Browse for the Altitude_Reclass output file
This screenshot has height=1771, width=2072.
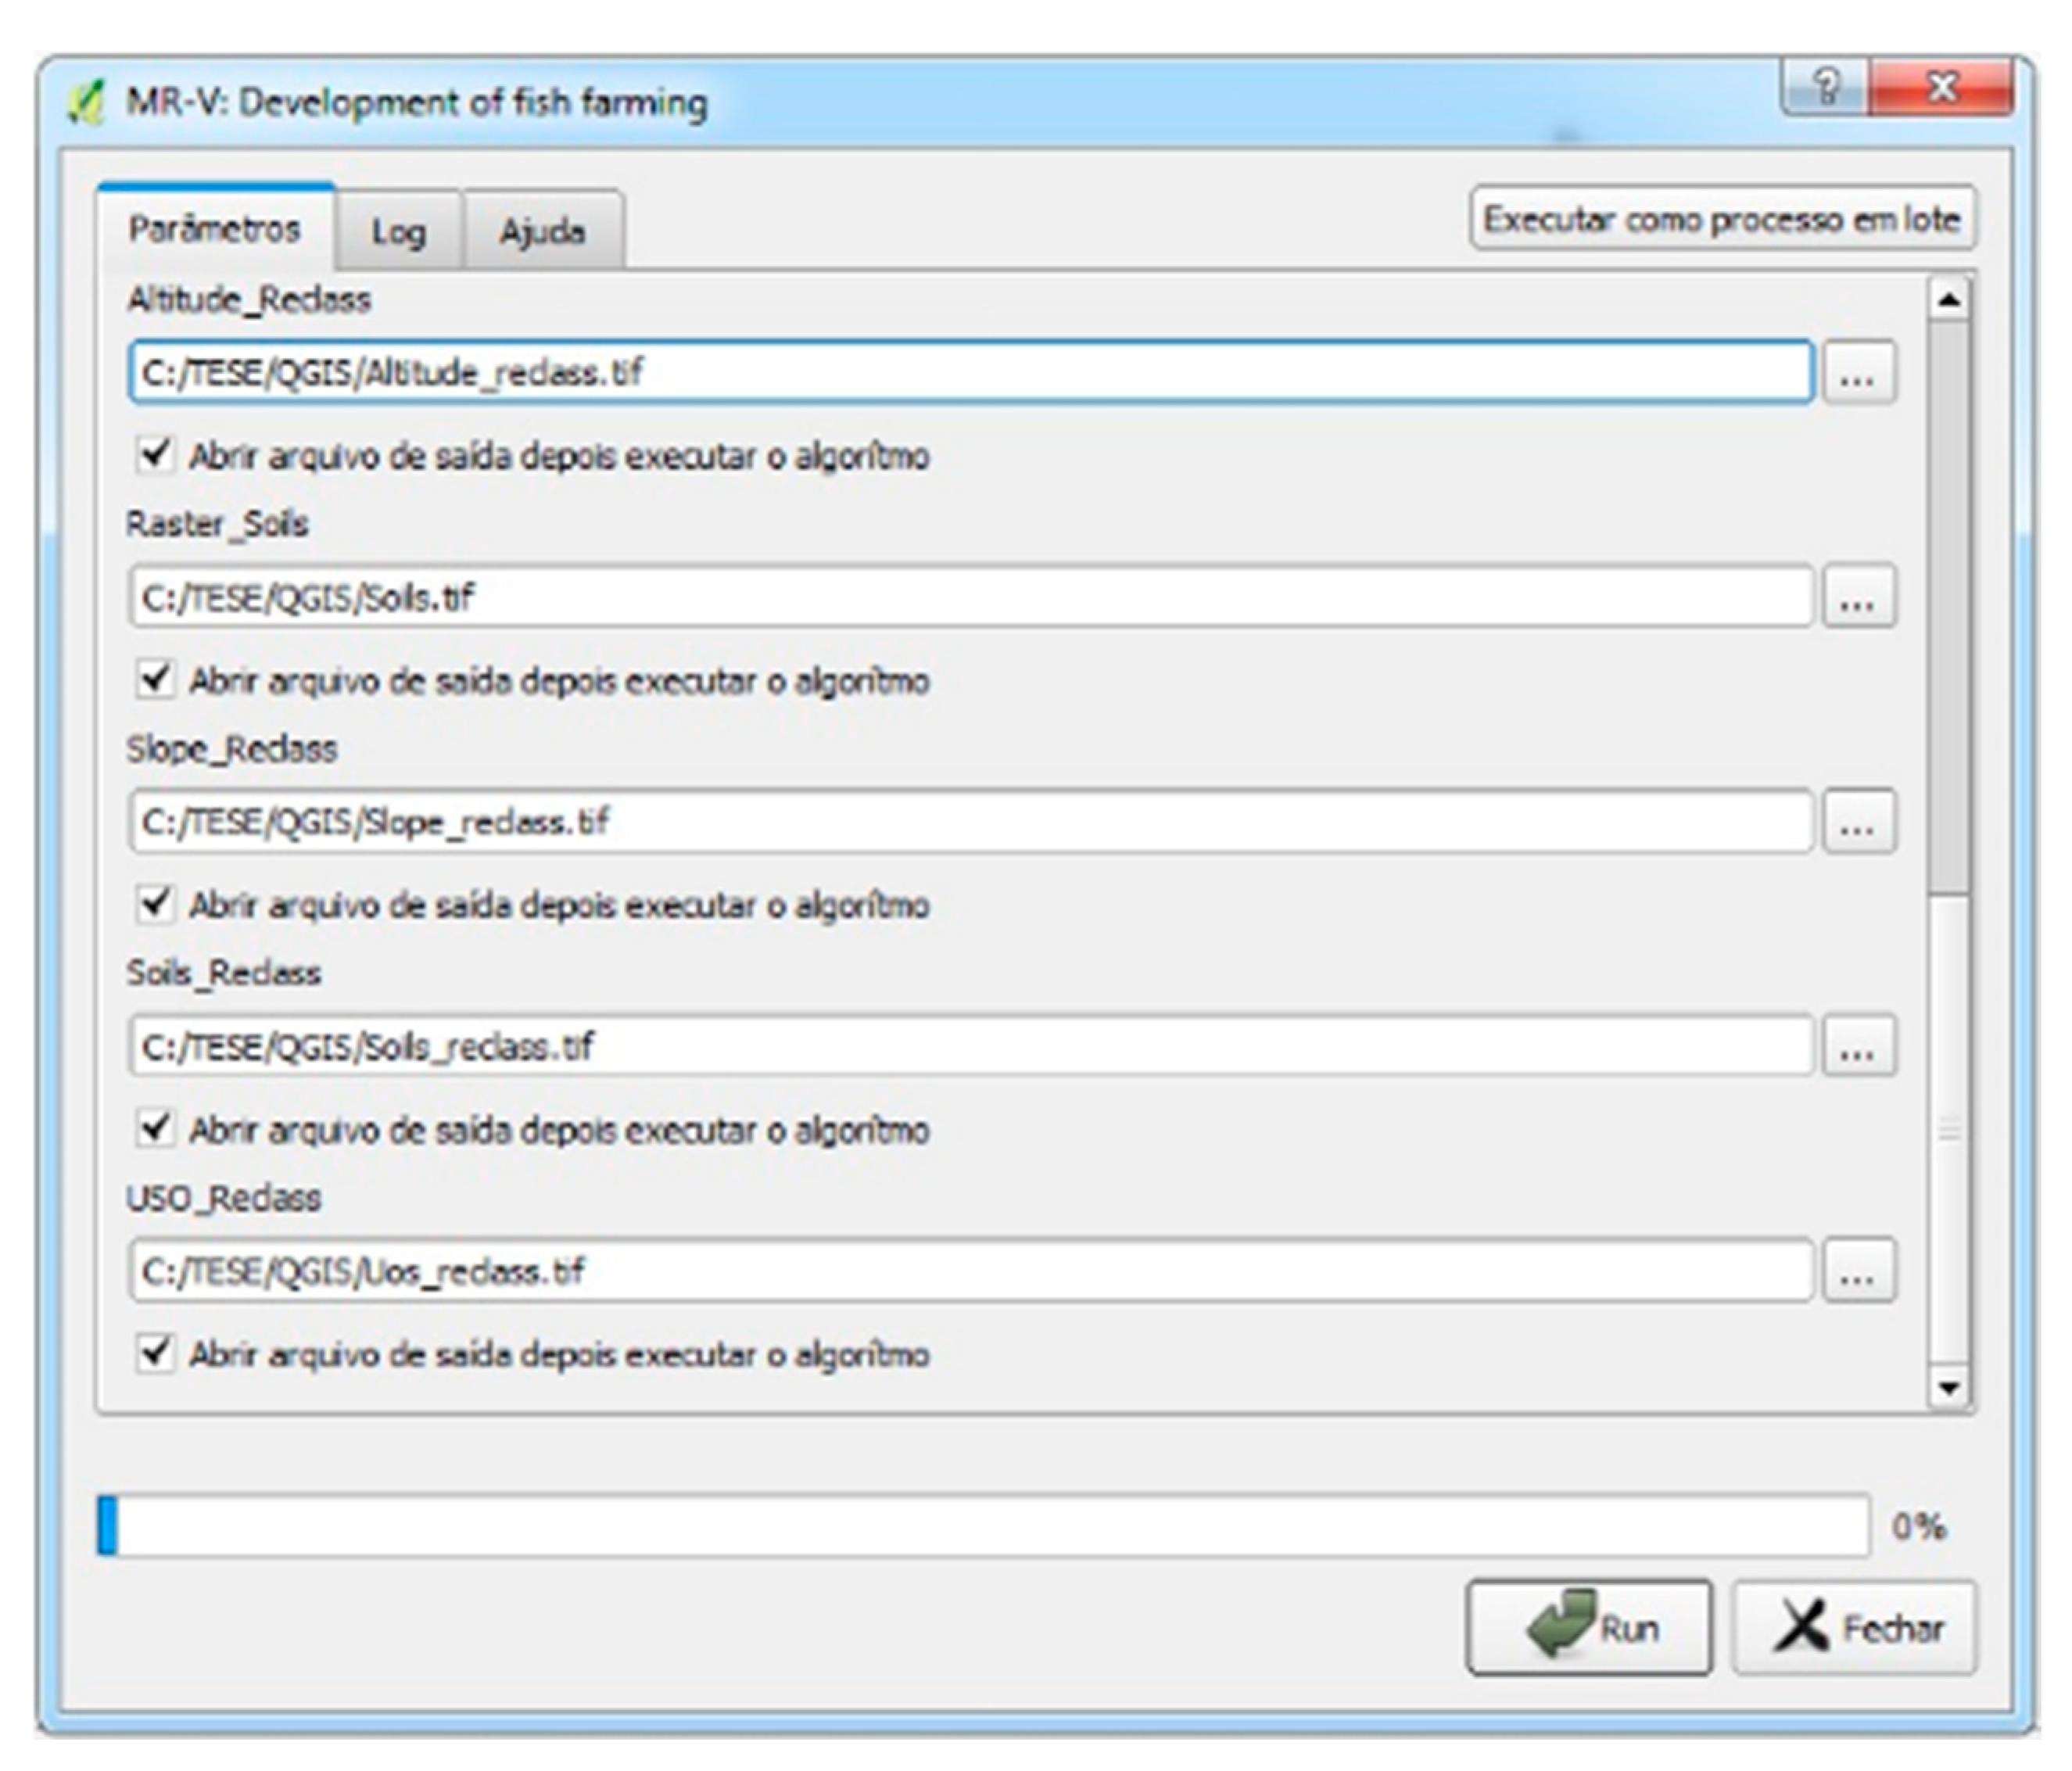pos(1857,373)
